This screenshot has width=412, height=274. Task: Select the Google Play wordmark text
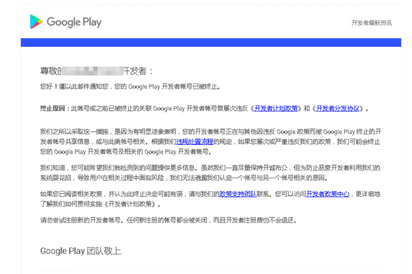[x=74, y=22]
